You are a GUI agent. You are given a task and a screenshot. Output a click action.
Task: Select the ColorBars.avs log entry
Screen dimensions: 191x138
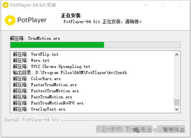point(37,79)
